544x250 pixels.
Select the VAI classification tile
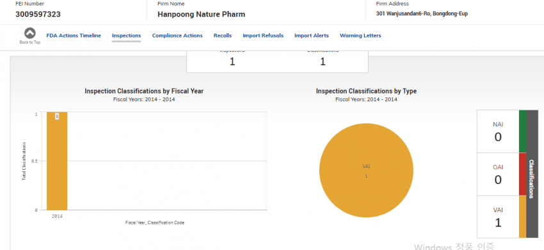click(498, 217)
